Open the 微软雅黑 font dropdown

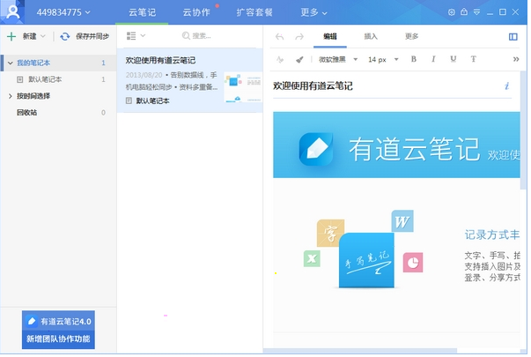tap(338, 60)
